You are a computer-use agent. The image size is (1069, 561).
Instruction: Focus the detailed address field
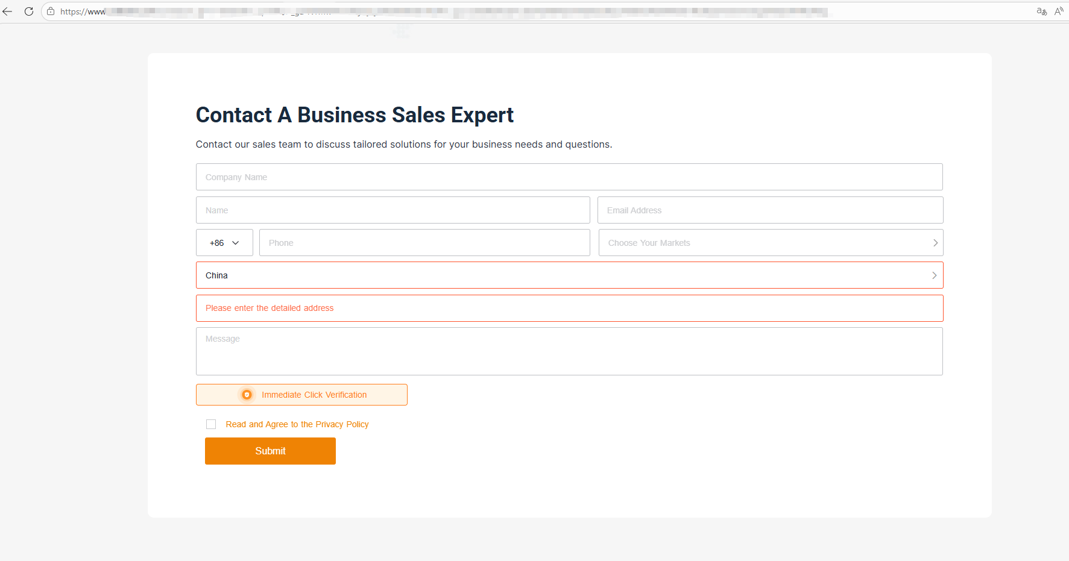[569, 308]
